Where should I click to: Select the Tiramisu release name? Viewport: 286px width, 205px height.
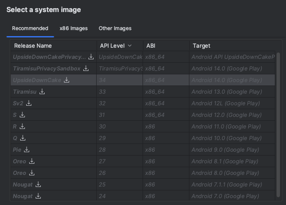tap(25, 92)
